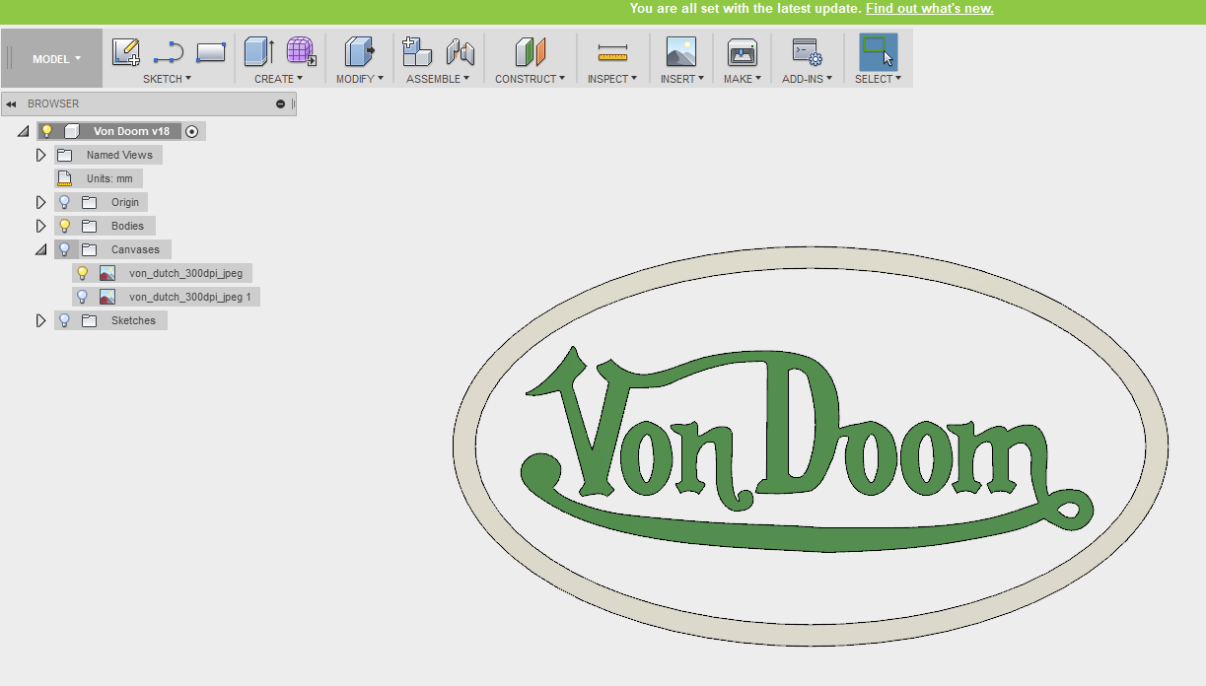Show von_dutch_300dpi_jpeg 1 canvas via bulb
The width and height of the screenshot is (1206, 686).
click(x=83, y=297)
